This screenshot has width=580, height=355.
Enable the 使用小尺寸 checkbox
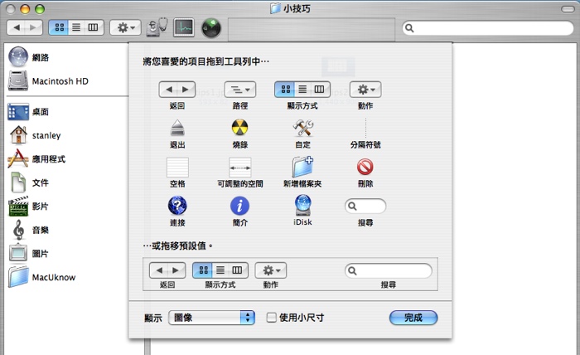pos(271,318)
